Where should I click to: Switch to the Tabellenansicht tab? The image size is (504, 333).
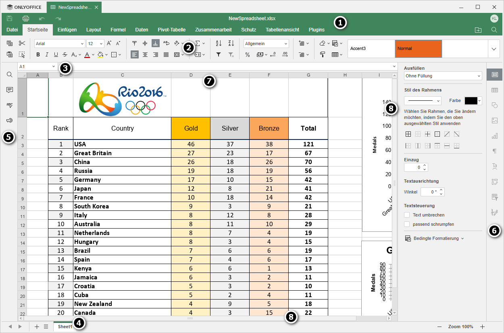[x=282, y=30]
